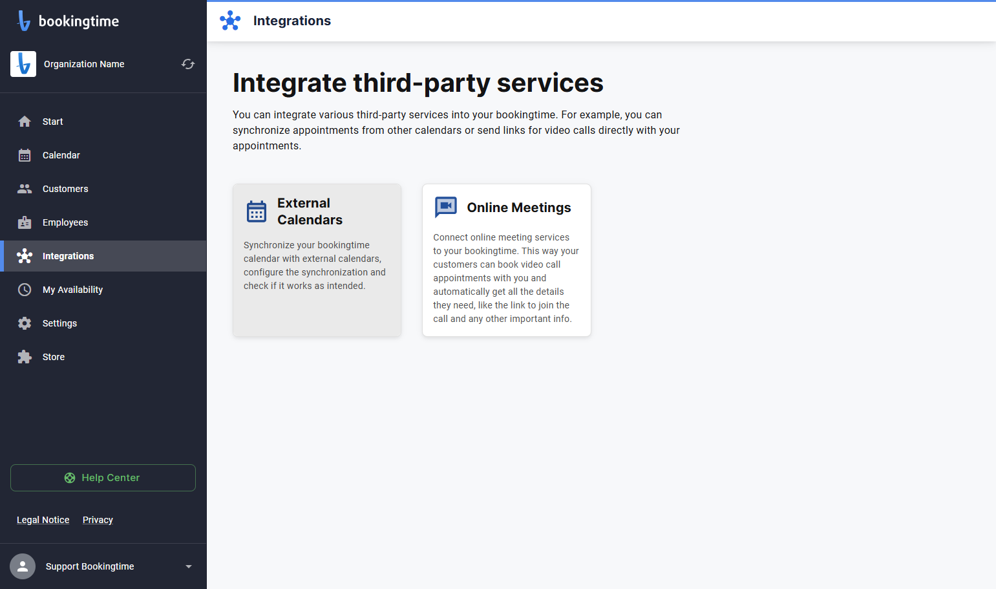Click the Integrations hub icon in sidebar
The height and width of the screenshot is (589, 996).
pos(25,256)
